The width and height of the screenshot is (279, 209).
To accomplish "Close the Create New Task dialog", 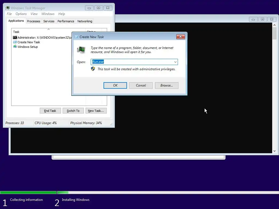I will [x=180, y=37].
